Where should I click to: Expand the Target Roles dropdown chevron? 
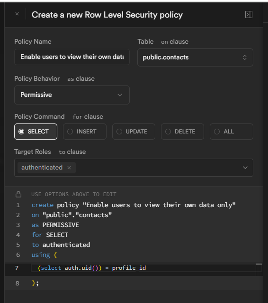(245, 168)
